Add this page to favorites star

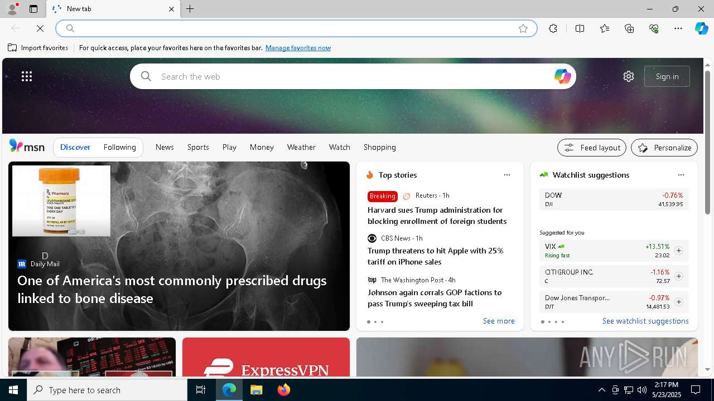523,28
